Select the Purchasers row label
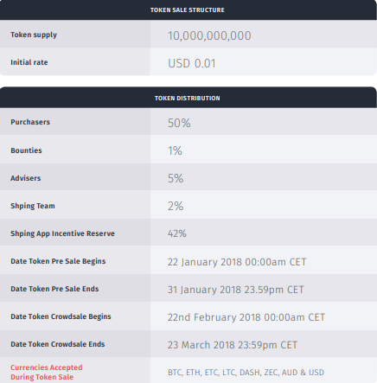377x383 pixels. [30, 122]
